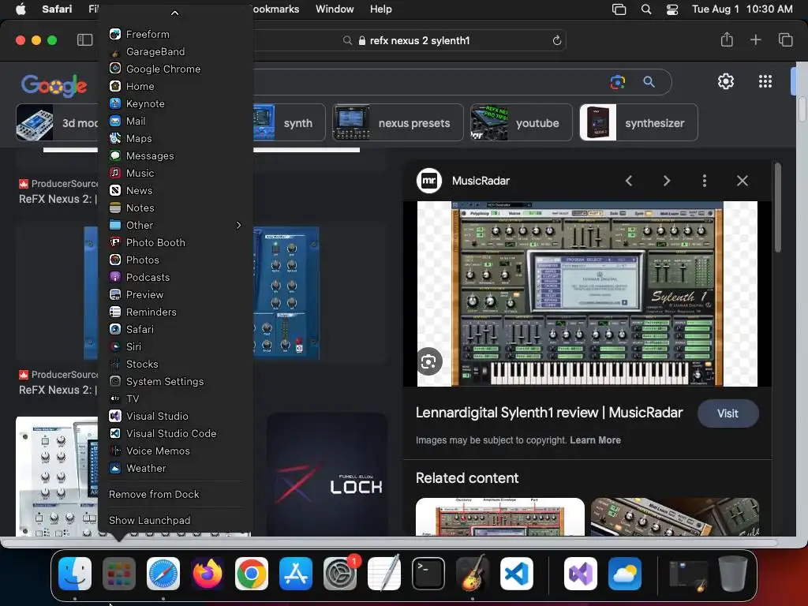Show previous image in preview panel
Viewport: 808px width, 606px height.
tap(629, 181)
